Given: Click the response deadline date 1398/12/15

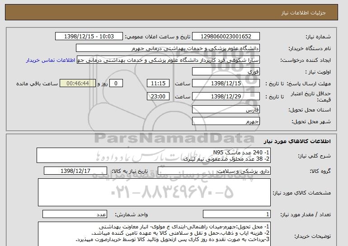Looking at the screenshot, I should 226,84.
